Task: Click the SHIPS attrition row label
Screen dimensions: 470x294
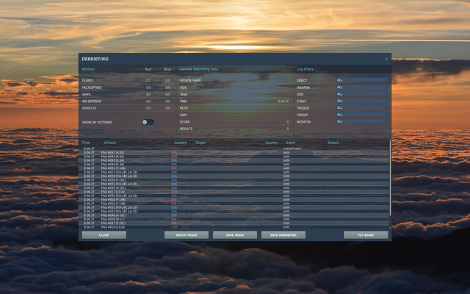Action: coord(86,94)
